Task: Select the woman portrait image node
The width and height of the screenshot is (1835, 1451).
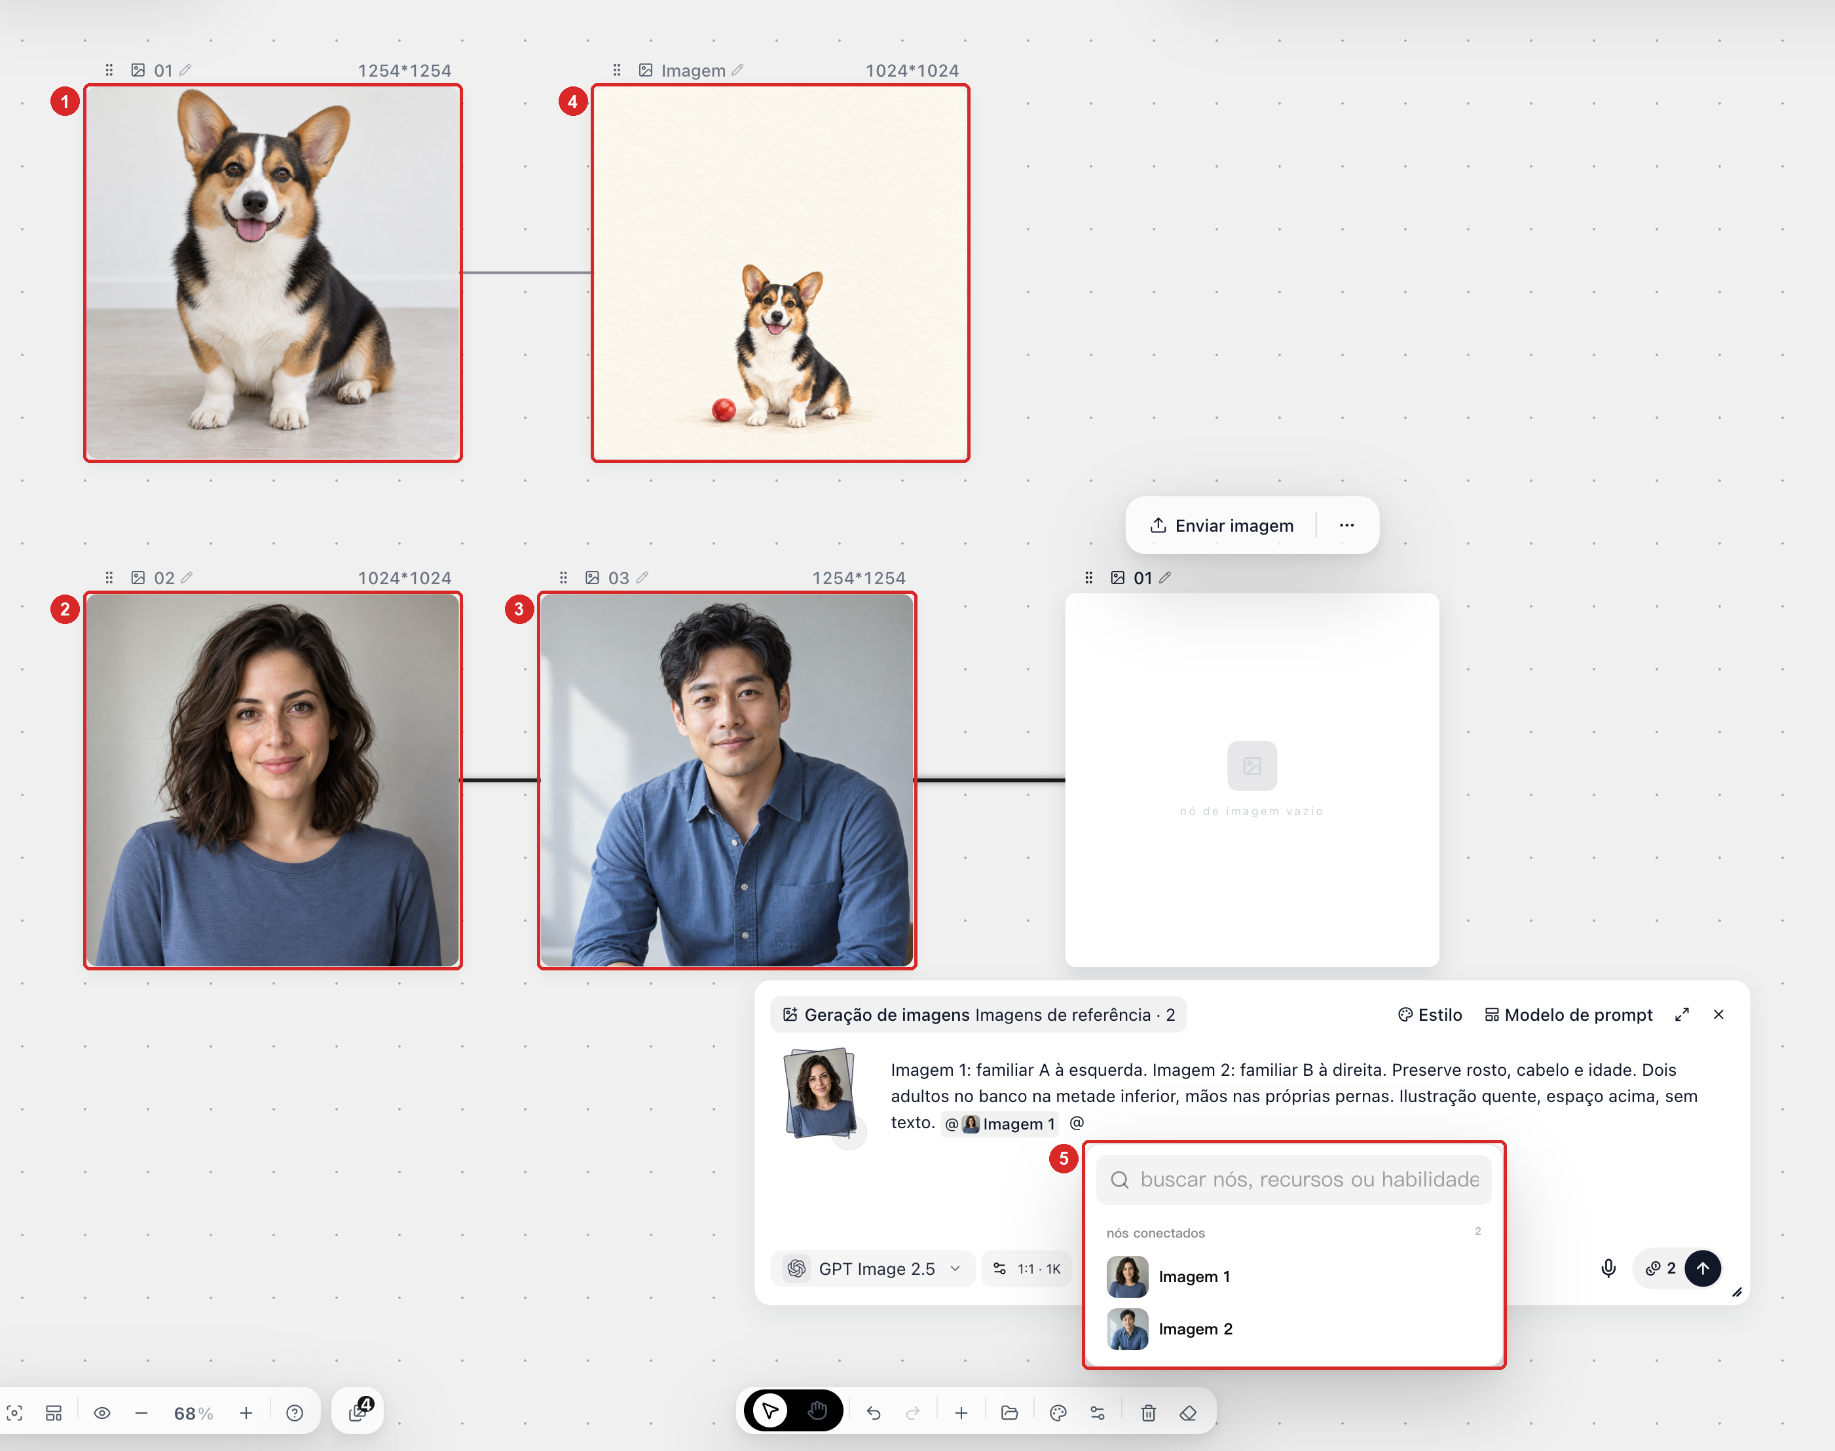Action: click(x=272, y=780)
